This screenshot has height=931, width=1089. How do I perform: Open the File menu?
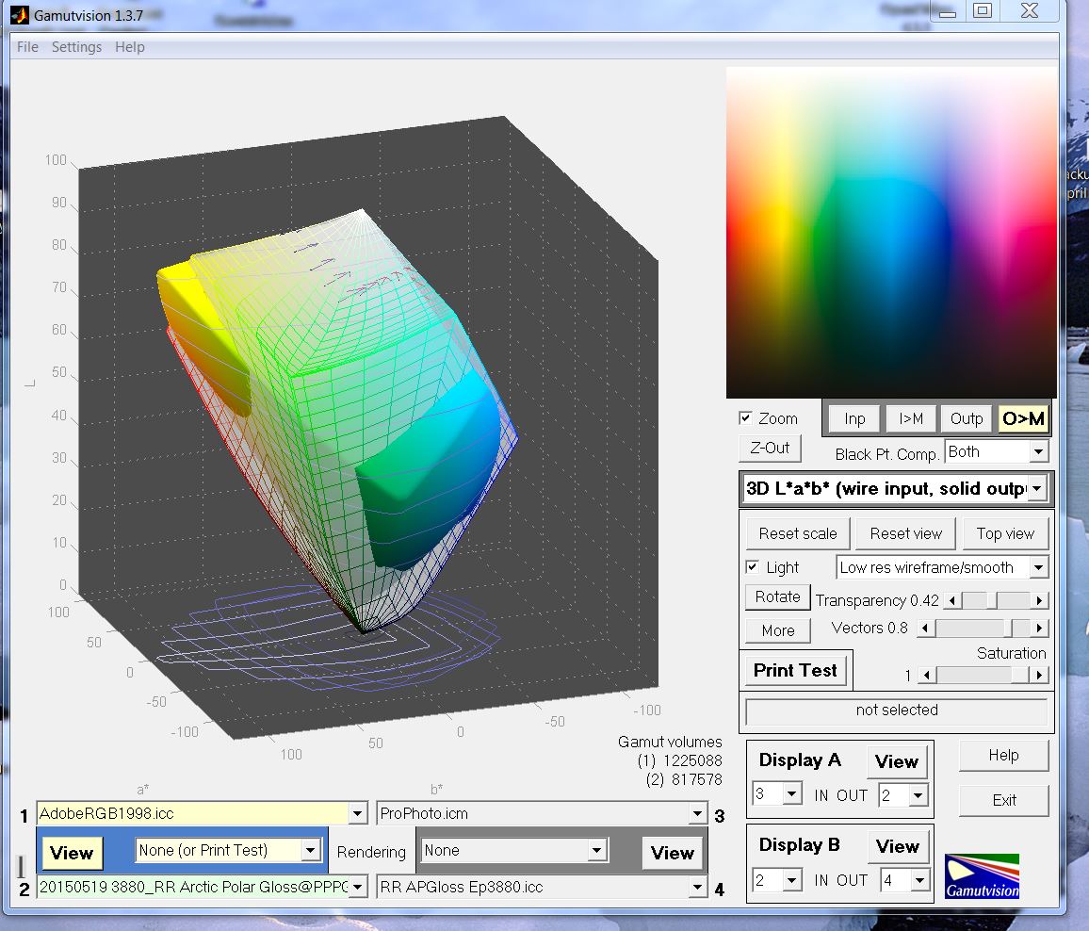tap(27, 47)
